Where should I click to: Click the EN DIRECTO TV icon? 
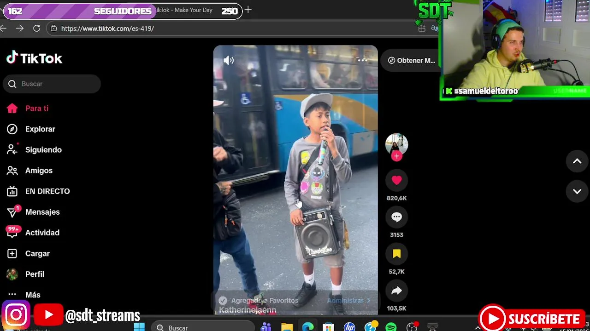coord(12,191)
